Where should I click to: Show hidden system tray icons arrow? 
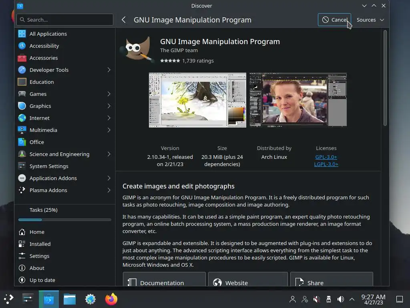[x=352, y=299]
